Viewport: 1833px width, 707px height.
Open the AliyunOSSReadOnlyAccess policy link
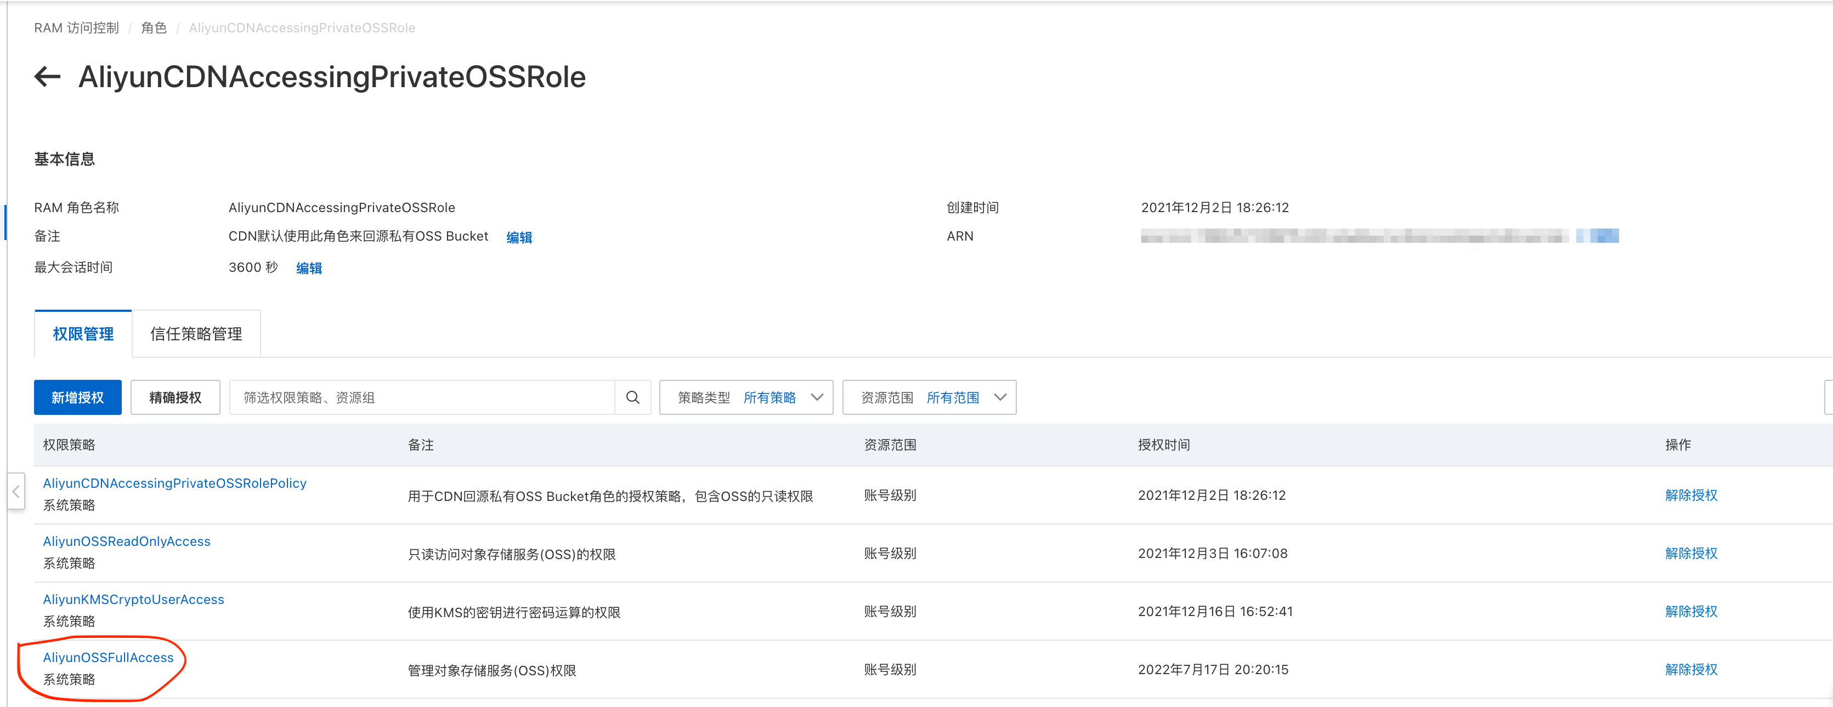tap(127, 541)
